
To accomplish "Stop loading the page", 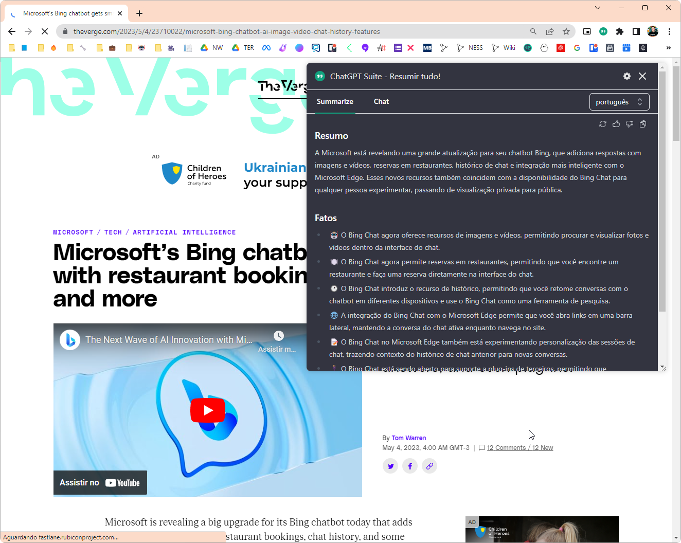I will (x=45, y=31).
